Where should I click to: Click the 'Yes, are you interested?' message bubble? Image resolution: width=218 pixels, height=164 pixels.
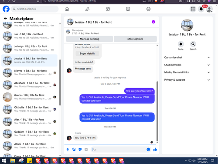click(140, 91)
